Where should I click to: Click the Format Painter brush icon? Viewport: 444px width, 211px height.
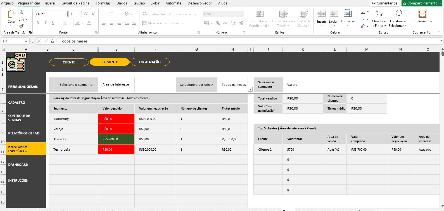tap(21, 26)
